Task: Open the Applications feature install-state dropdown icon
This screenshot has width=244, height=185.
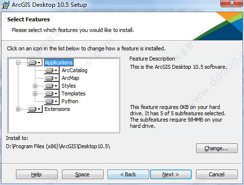Action: [35, 62]
